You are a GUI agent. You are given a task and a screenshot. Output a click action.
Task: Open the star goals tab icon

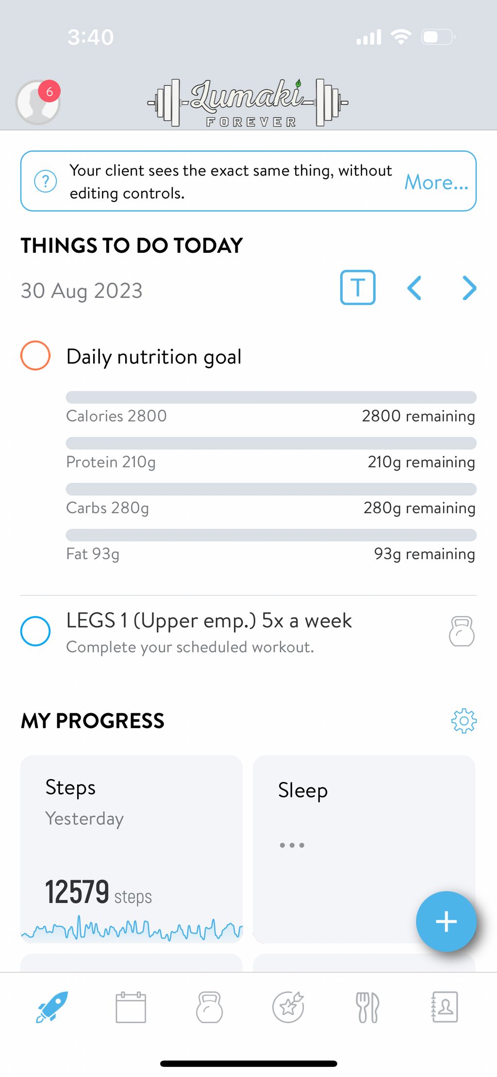coord(288,1007)
